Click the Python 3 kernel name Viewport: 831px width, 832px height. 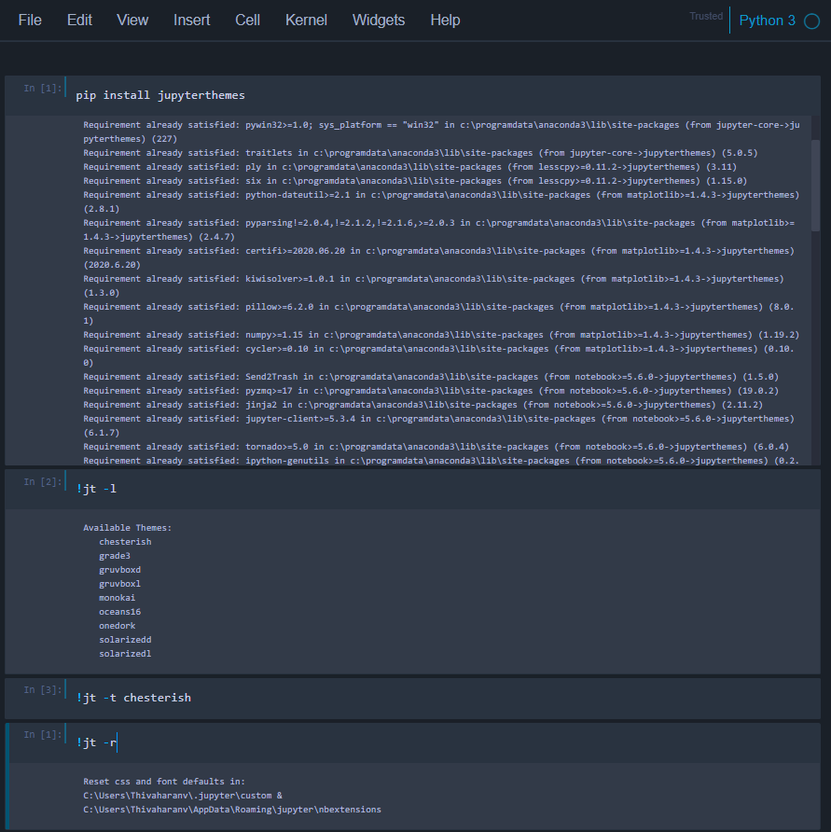click(x=769, y=19)
